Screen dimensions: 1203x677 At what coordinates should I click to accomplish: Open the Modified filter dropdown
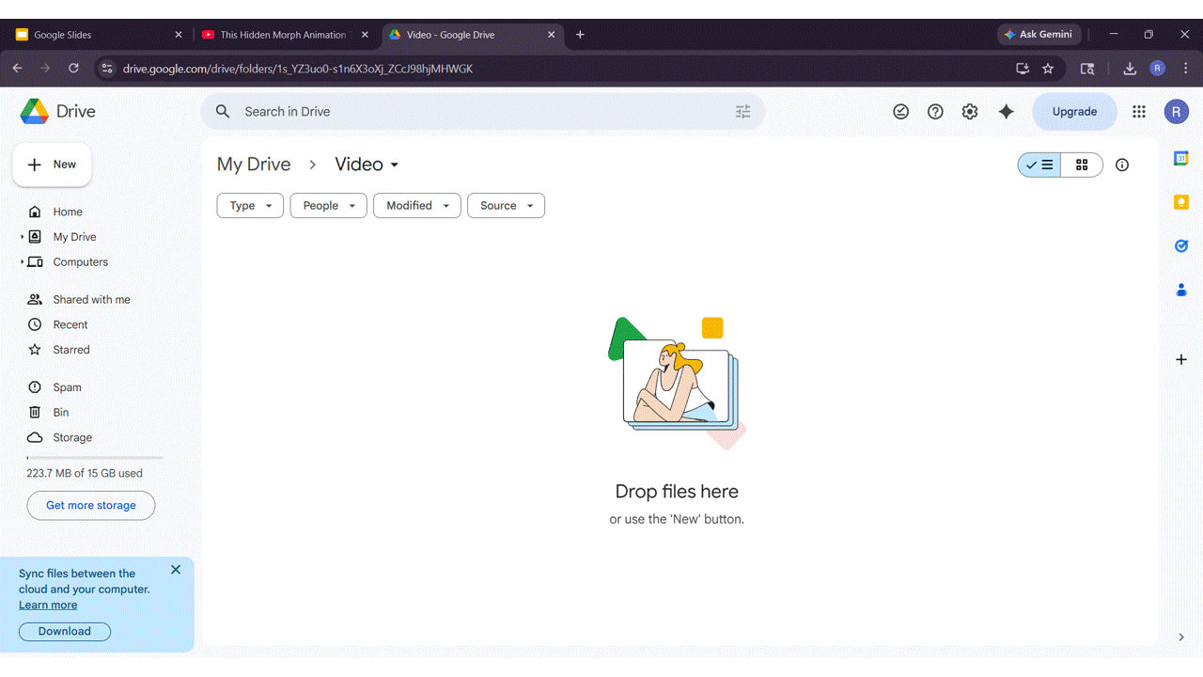[x=416, y=205]
